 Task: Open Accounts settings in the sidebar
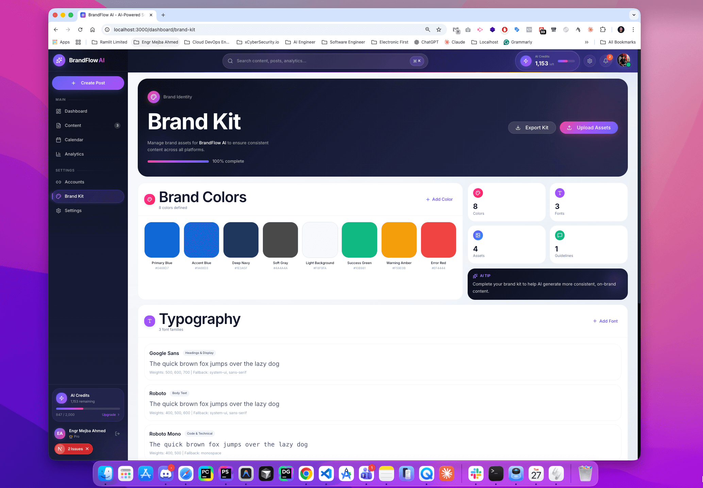[74, 182]
